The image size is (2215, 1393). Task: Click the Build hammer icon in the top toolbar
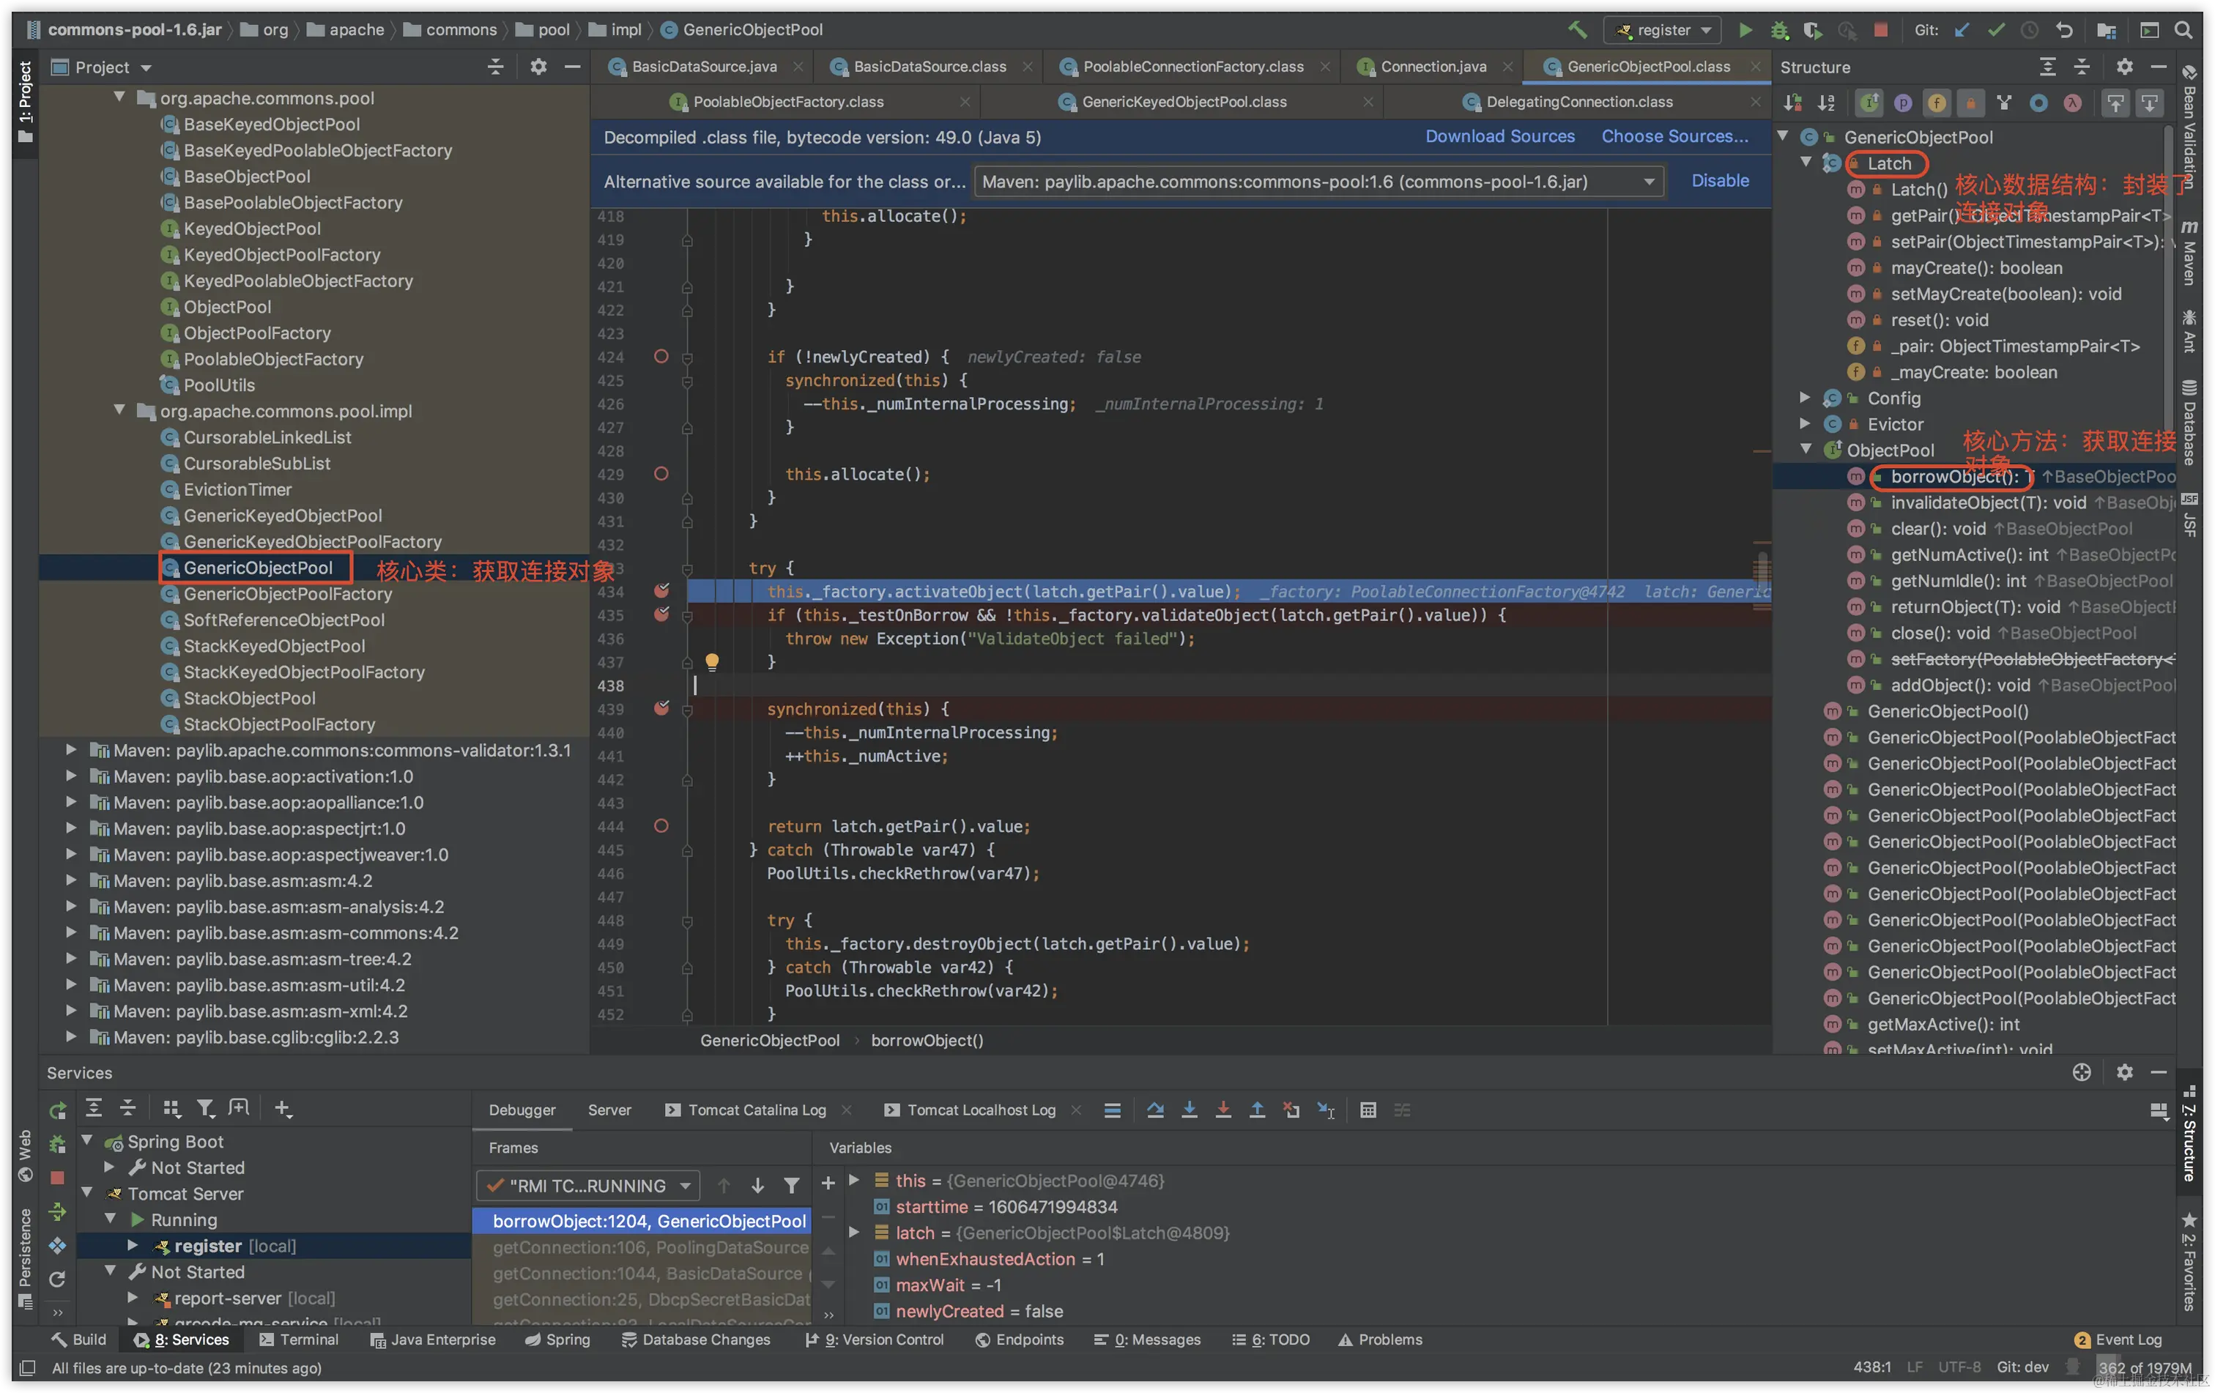(1576, 29)
